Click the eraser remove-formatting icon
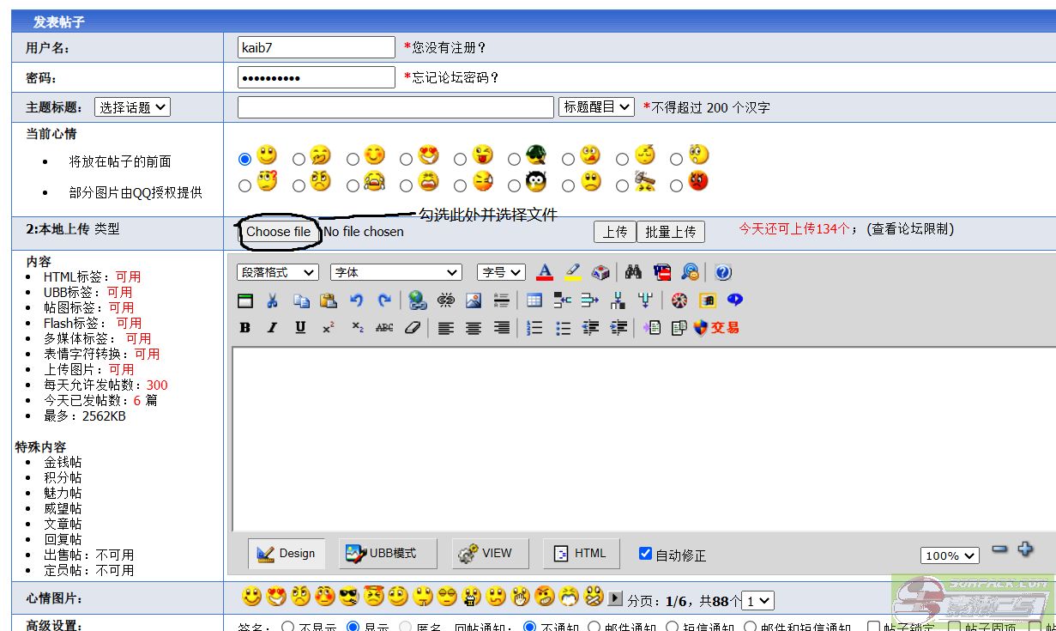1056x631 pixels. tap(413, 328)
